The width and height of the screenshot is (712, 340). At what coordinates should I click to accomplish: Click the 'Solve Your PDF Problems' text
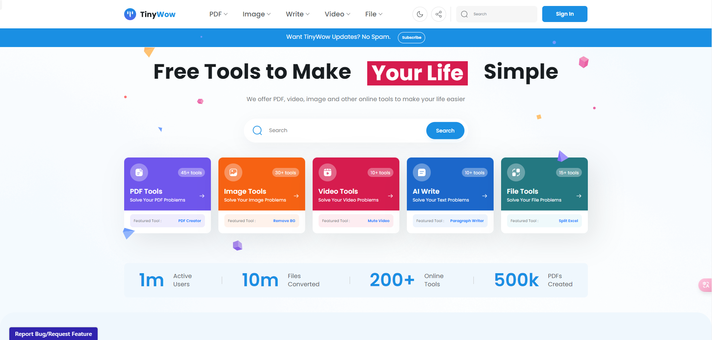157,200
